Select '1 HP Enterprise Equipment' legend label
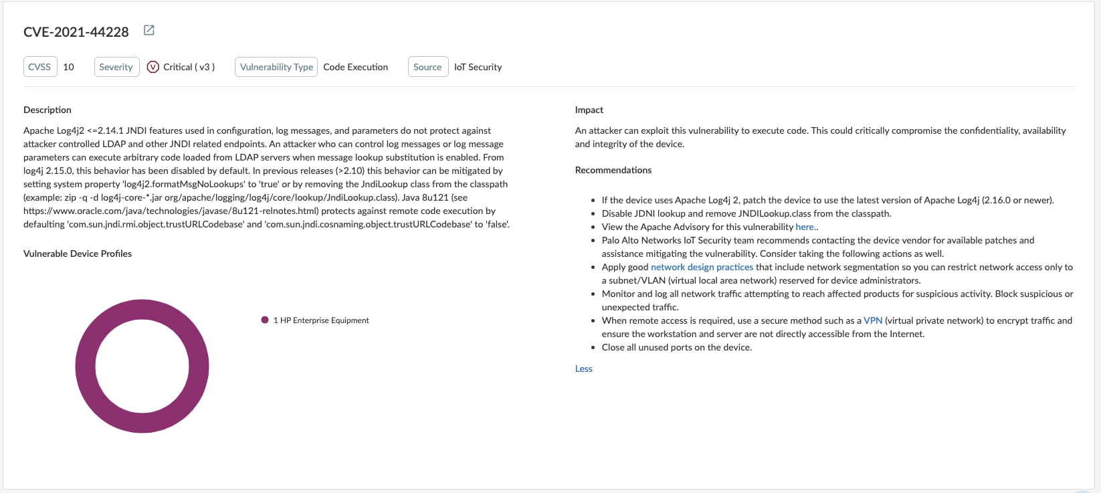1101x493 pixels. [x=321, y=320]
